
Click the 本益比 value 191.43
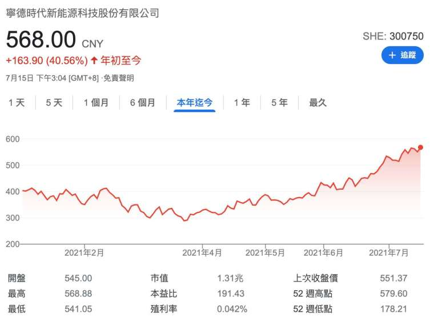(x=231, y=294)
